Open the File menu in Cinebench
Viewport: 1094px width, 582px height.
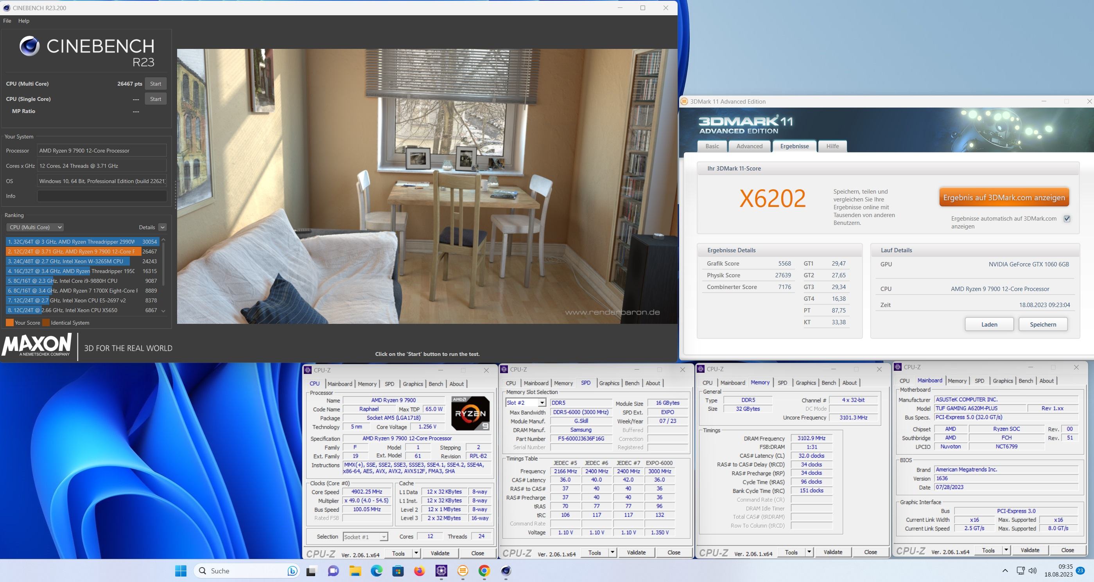[7, 20]
